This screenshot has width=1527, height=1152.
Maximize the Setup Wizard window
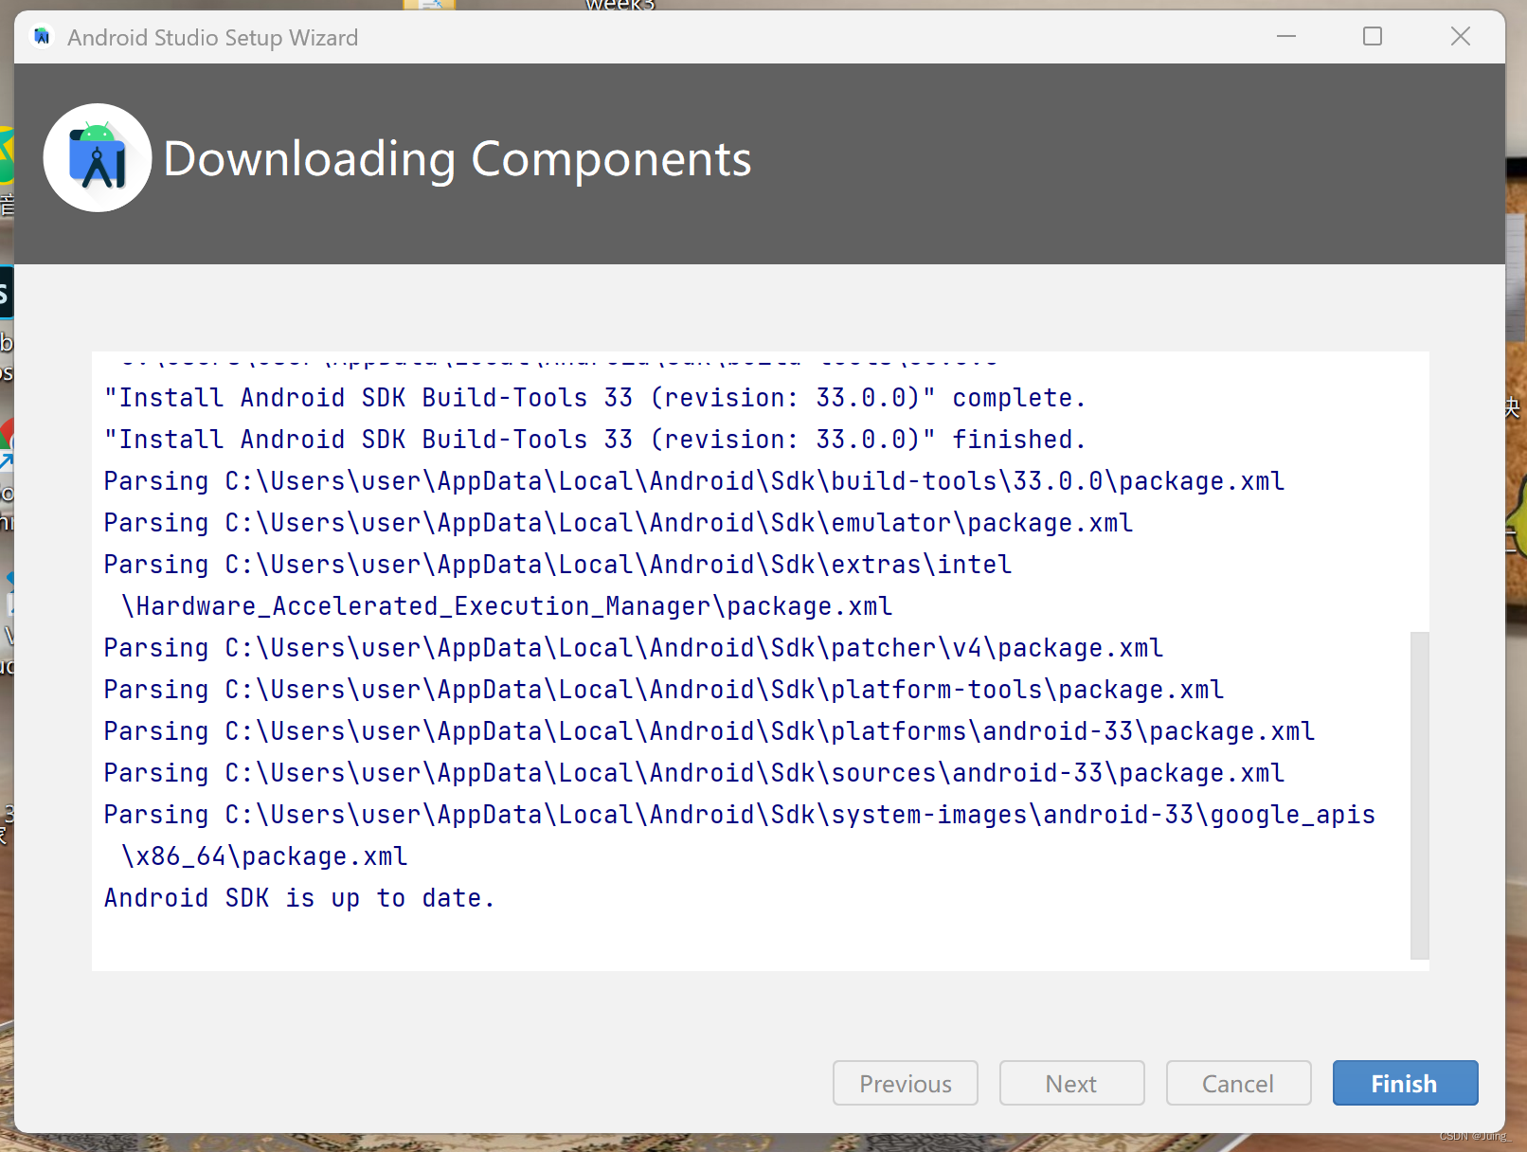[1373, 37]
